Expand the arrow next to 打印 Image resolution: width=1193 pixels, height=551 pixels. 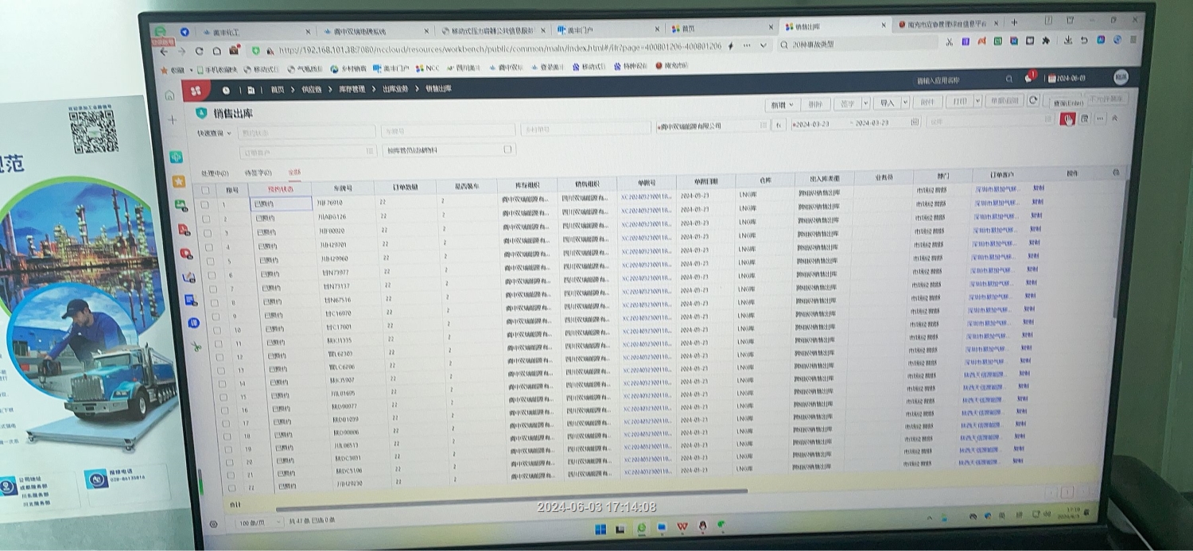point(977,101)
